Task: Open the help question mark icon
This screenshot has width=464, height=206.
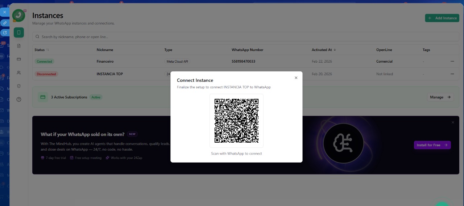Action: point(19,100)
